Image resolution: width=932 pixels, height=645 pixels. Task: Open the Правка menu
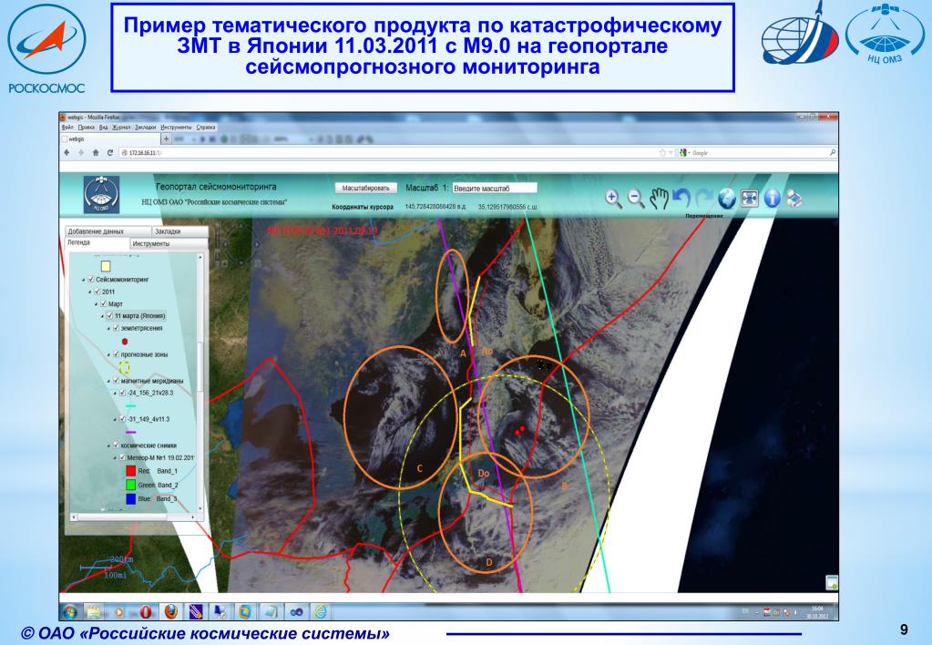[87, 128]
